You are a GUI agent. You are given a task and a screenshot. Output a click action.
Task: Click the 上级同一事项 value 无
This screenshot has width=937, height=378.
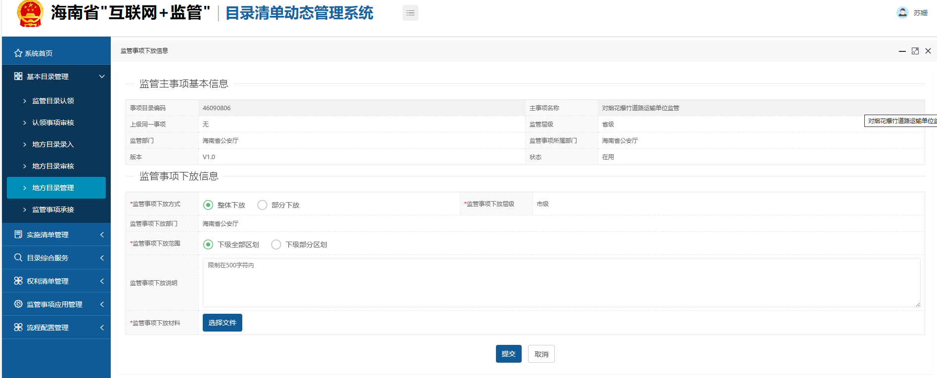(206, 124)
